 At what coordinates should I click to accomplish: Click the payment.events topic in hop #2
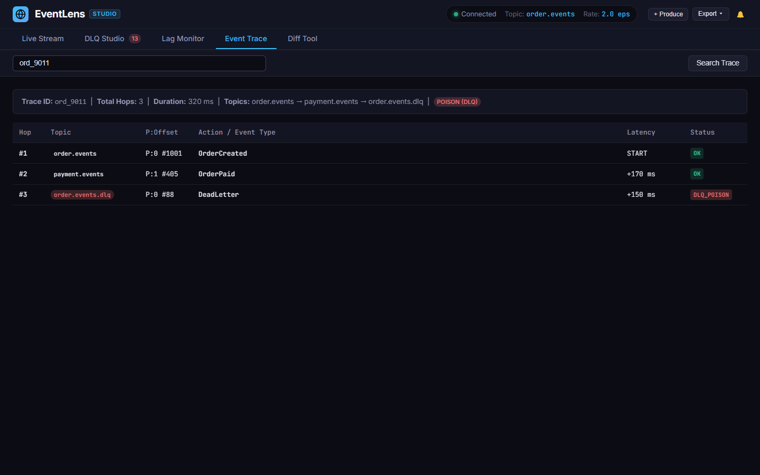(79, 174)
